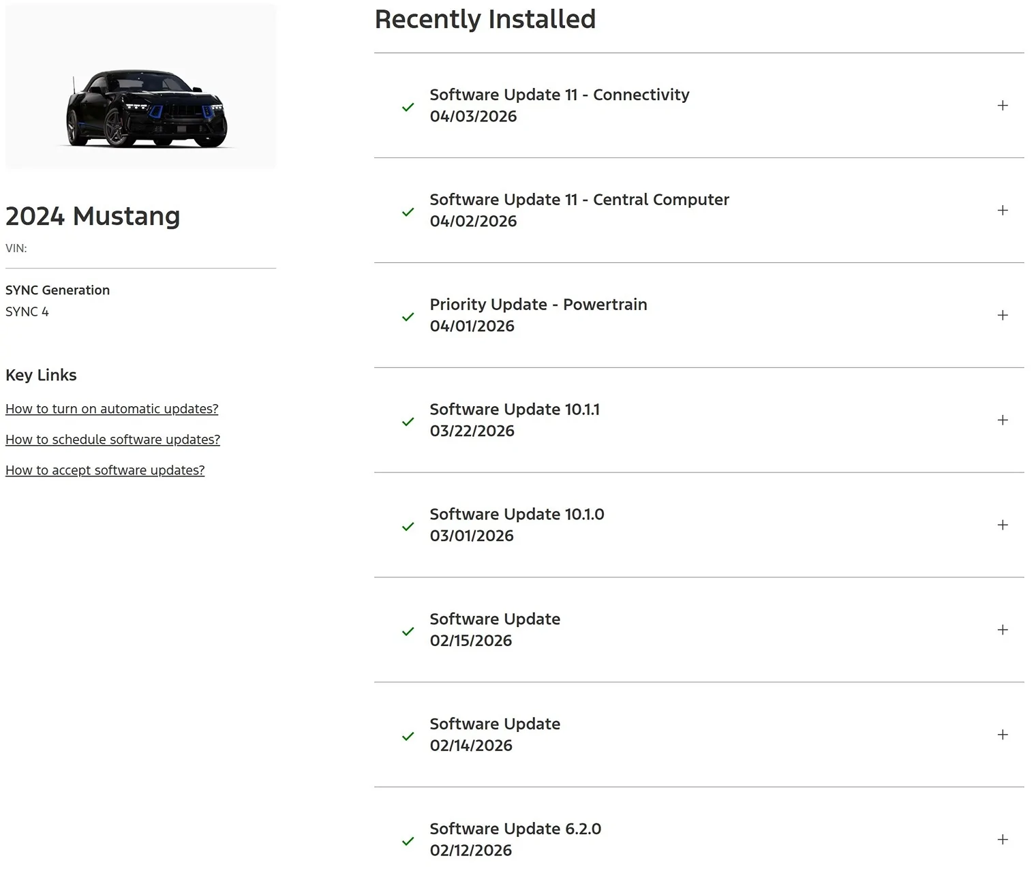Screen dimensions: 1034x886
Task: Expand Software Update 6.2.0 plus icon
Action: [x=1003, y=840]
